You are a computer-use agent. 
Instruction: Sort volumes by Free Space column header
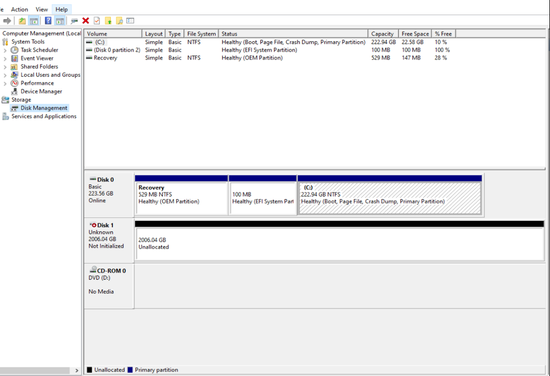(415, 34)
